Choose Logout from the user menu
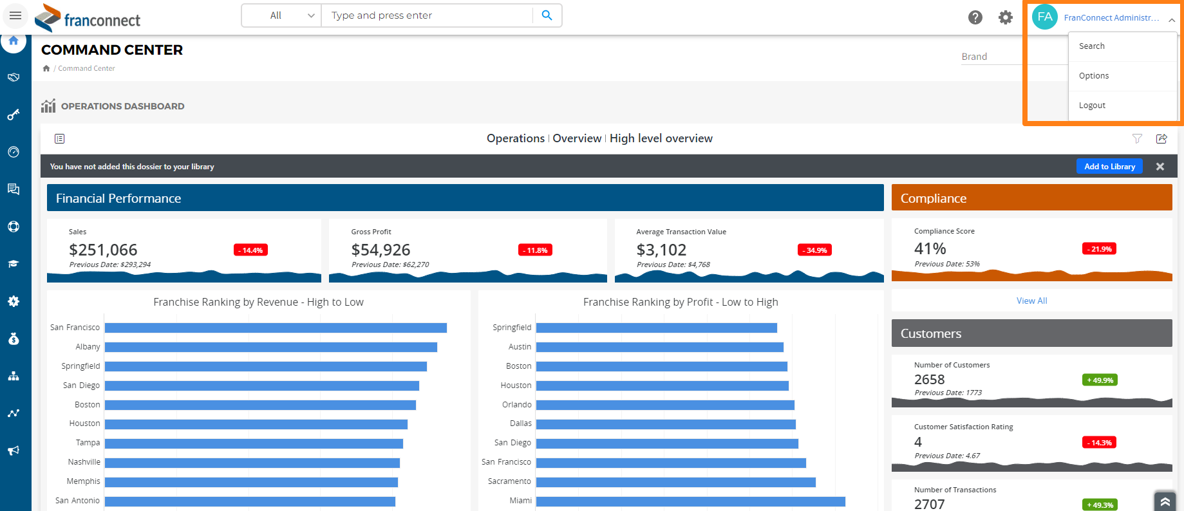Image resolution: width=1184 pixels, height=511 pixels. click(x=1092, y=106)
